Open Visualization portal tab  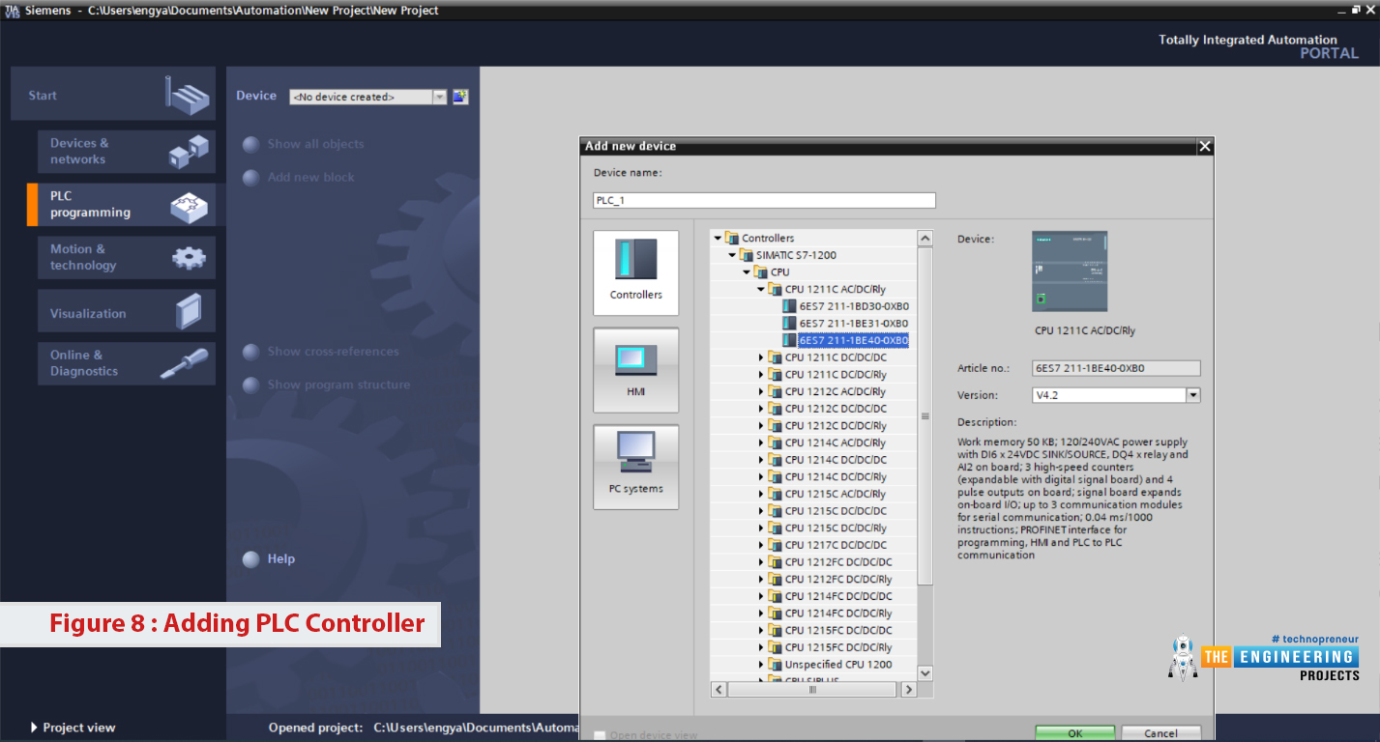[x=127, y=313]
